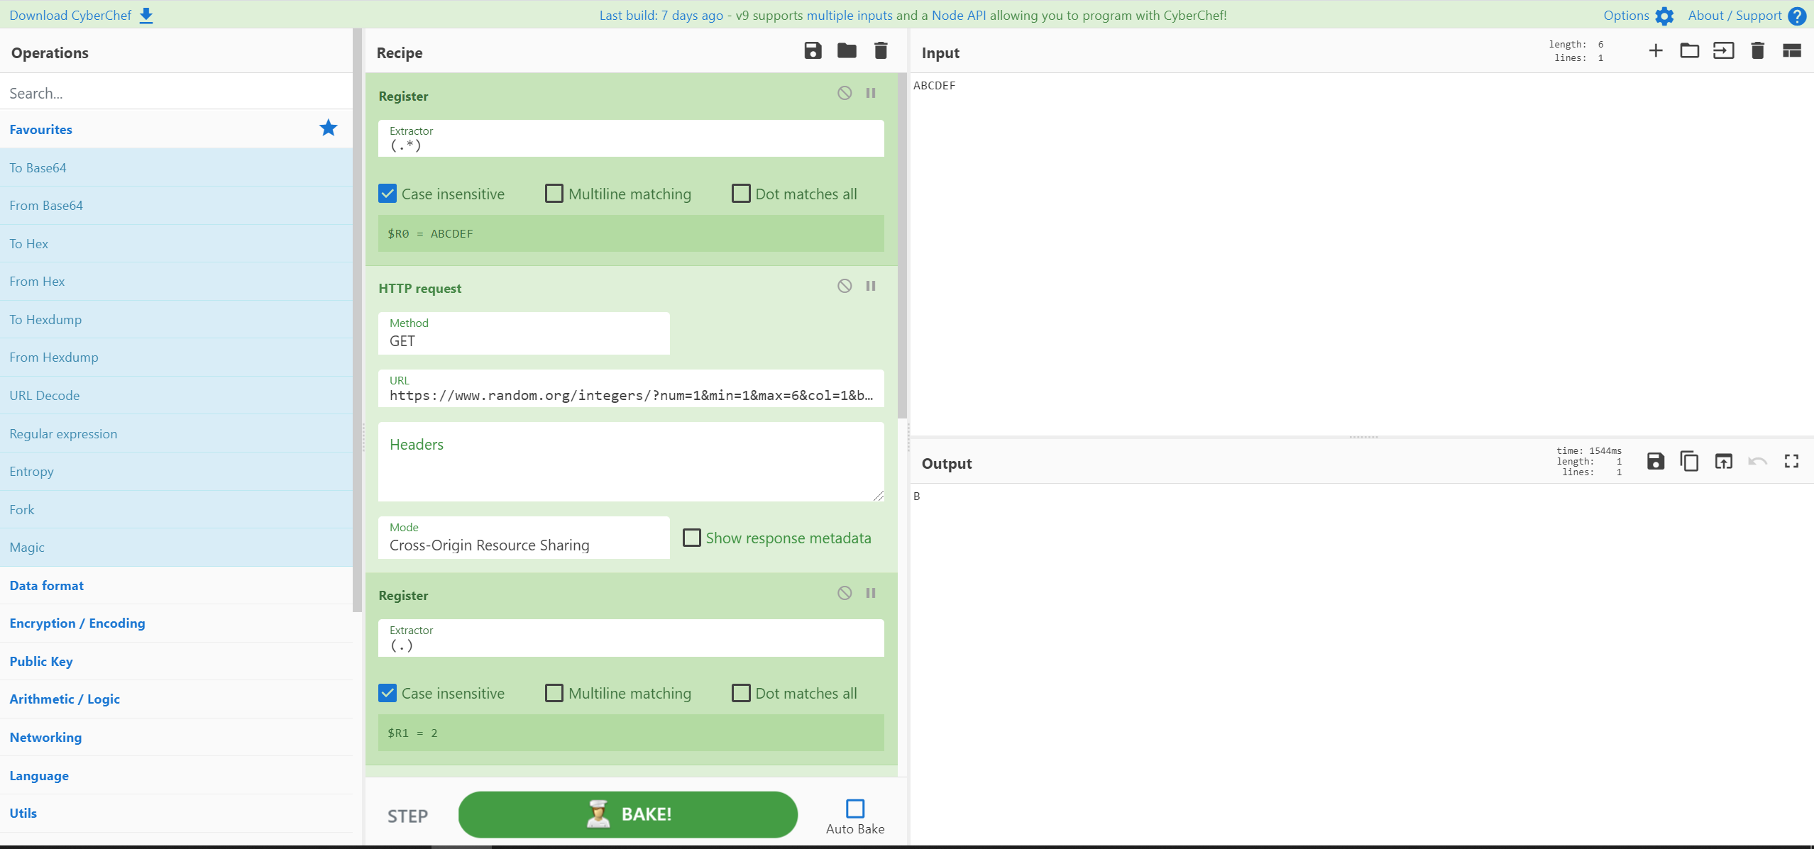The width and height of the screenshot is (1814, 849).
Task: Click the Load Recipe icon
Action: pos(847,51)
